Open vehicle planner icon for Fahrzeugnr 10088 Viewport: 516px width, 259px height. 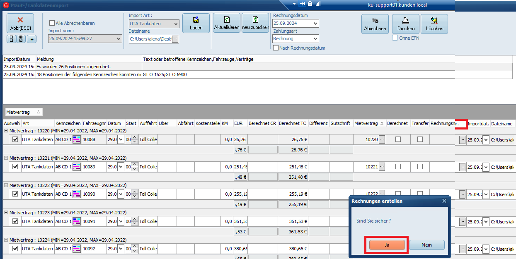tap(77, 140)
